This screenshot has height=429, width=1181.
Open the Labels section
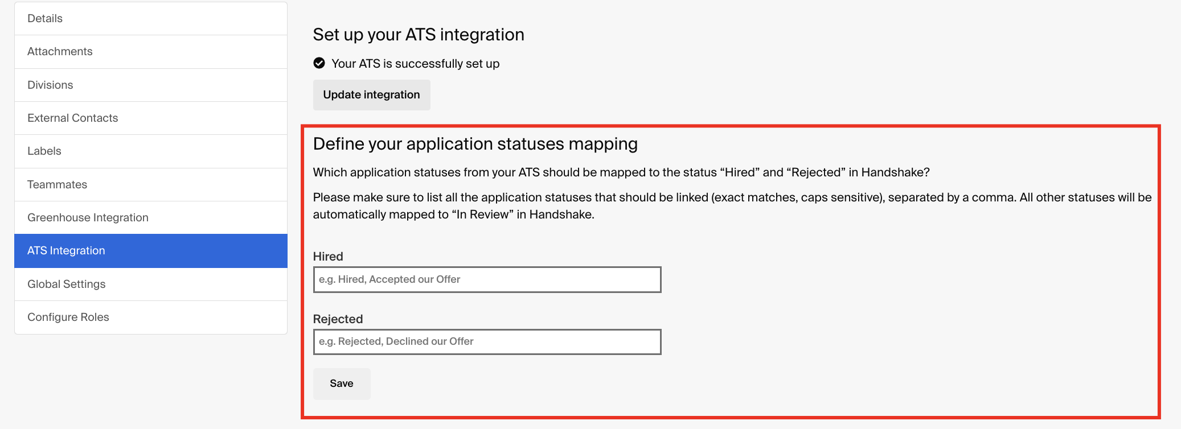coord(151,151)
